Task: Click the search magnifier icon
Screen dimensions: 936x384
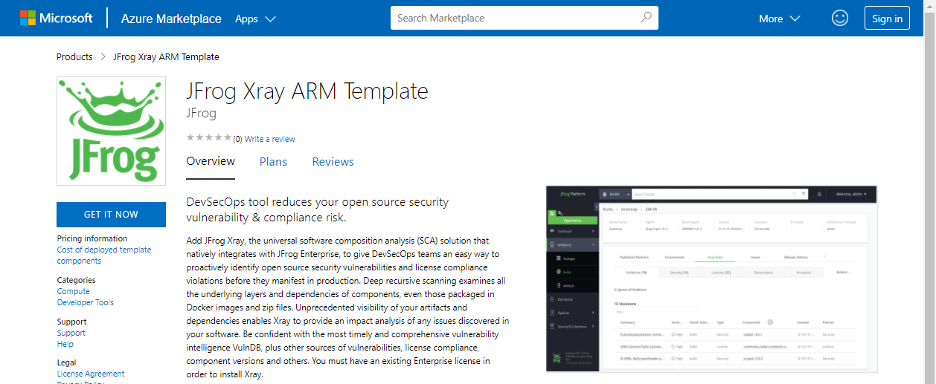Action: (646, 18)
